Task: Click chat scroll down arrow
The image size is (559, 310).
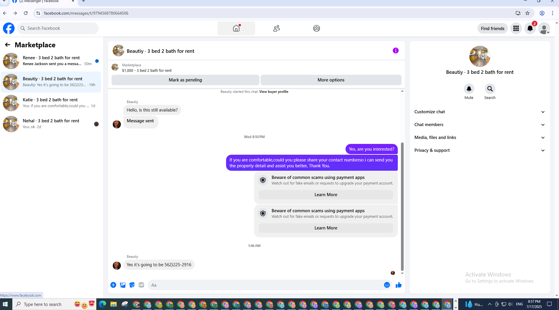Action: click(402, 273)
